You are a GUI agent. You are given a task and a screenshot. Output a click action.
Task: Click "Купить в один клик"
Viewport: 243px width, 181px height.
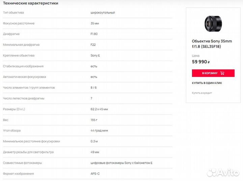click(x=207, y=83)
